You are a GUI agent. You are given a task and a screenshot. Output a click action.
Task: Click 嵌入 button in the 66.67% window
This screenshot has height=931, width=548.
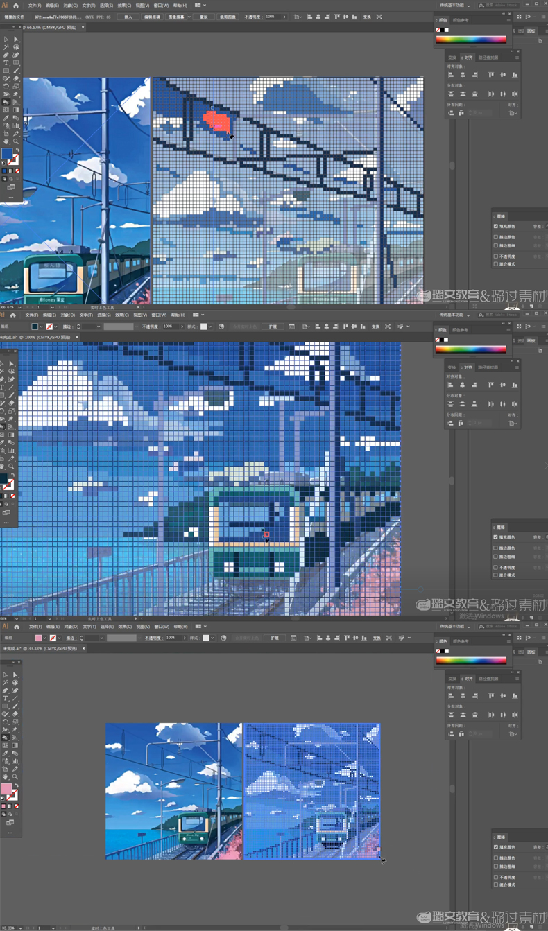(128, 17)
